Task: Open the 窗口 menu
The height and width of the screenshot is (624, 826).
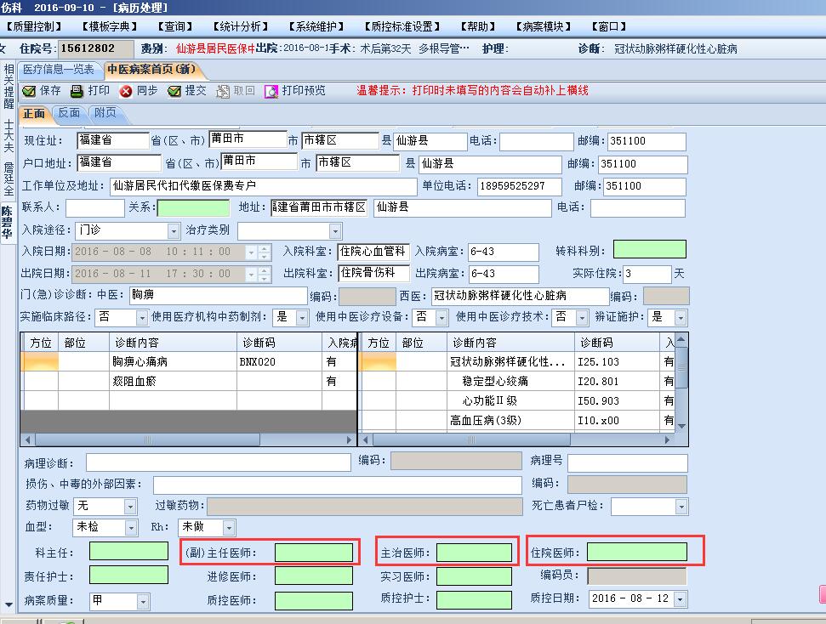Action: click(x=609, y=26)
